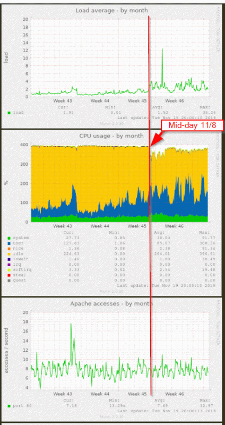Click the gray guest legend swatch

coord(9,280)
